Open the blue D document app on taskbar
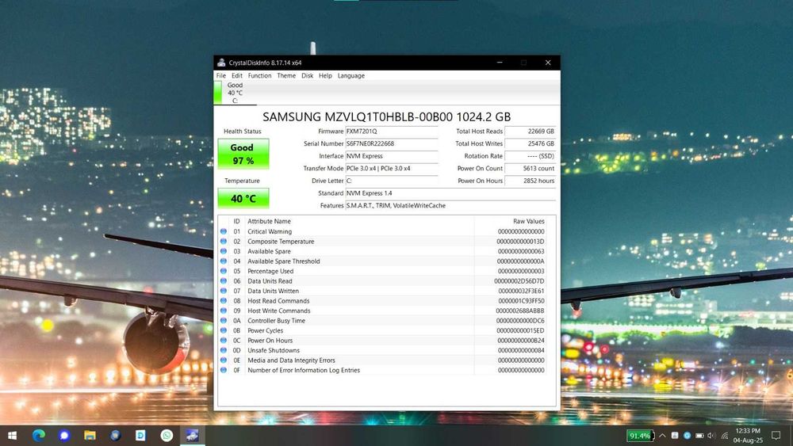The height and width of the screenshot is (446, 793). pyautogui.click(x=140, y=436)
